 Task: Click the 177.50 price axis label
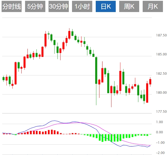point(161,111)
